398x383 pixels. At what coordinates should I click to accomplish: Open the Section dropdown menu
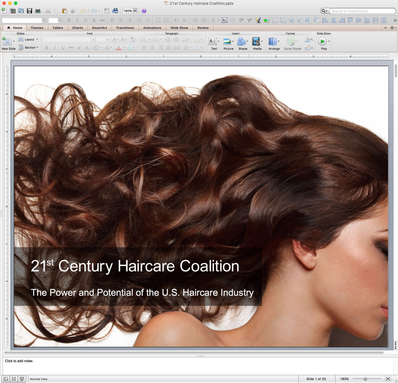click(29, 48)
